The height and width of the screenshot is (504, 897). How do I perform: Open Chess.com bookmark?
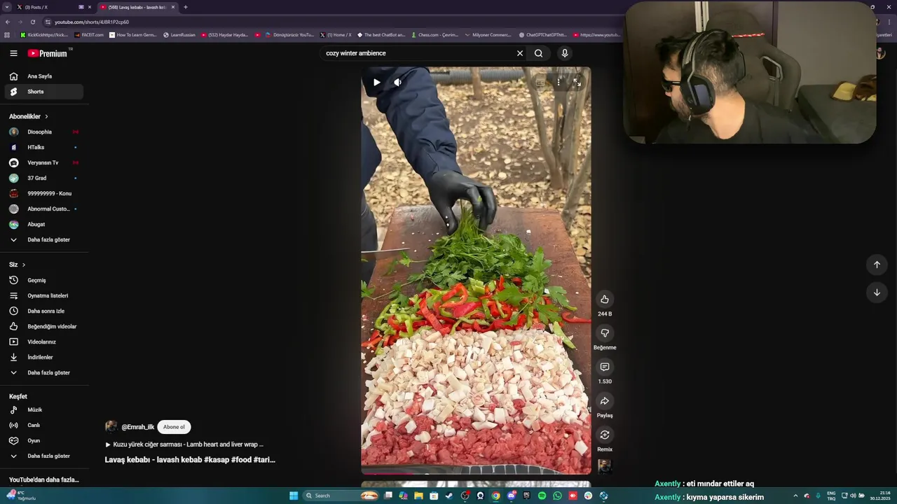click(x=434, y=34)
